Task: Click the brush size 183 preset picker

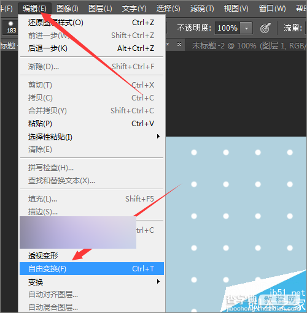Action: [11, 27]
